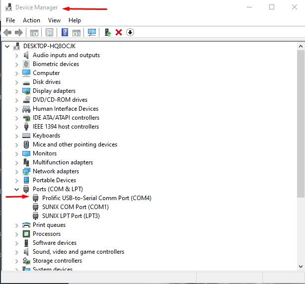Show/hide console tree toolbar icon
The image size is (305, 284).
tap(34, 33)
